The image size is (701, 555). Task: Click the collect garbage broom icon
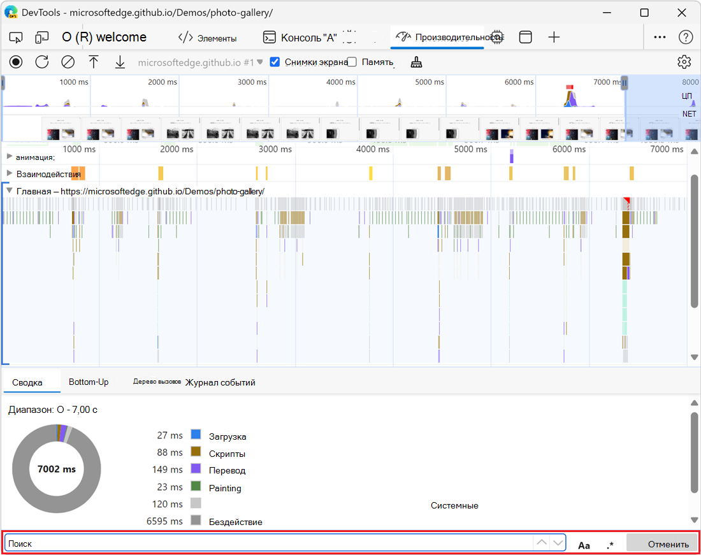coord(416,62)
